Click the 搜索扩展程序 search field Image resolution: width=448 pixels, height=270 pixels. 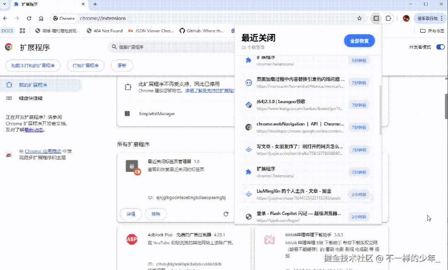(166, 47)
